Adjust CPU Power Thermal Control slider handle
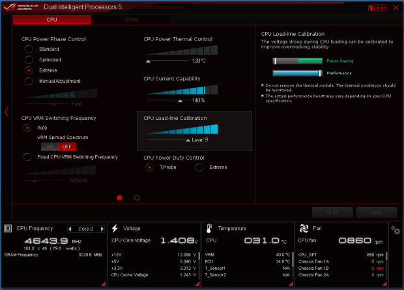 click(148, 61)
